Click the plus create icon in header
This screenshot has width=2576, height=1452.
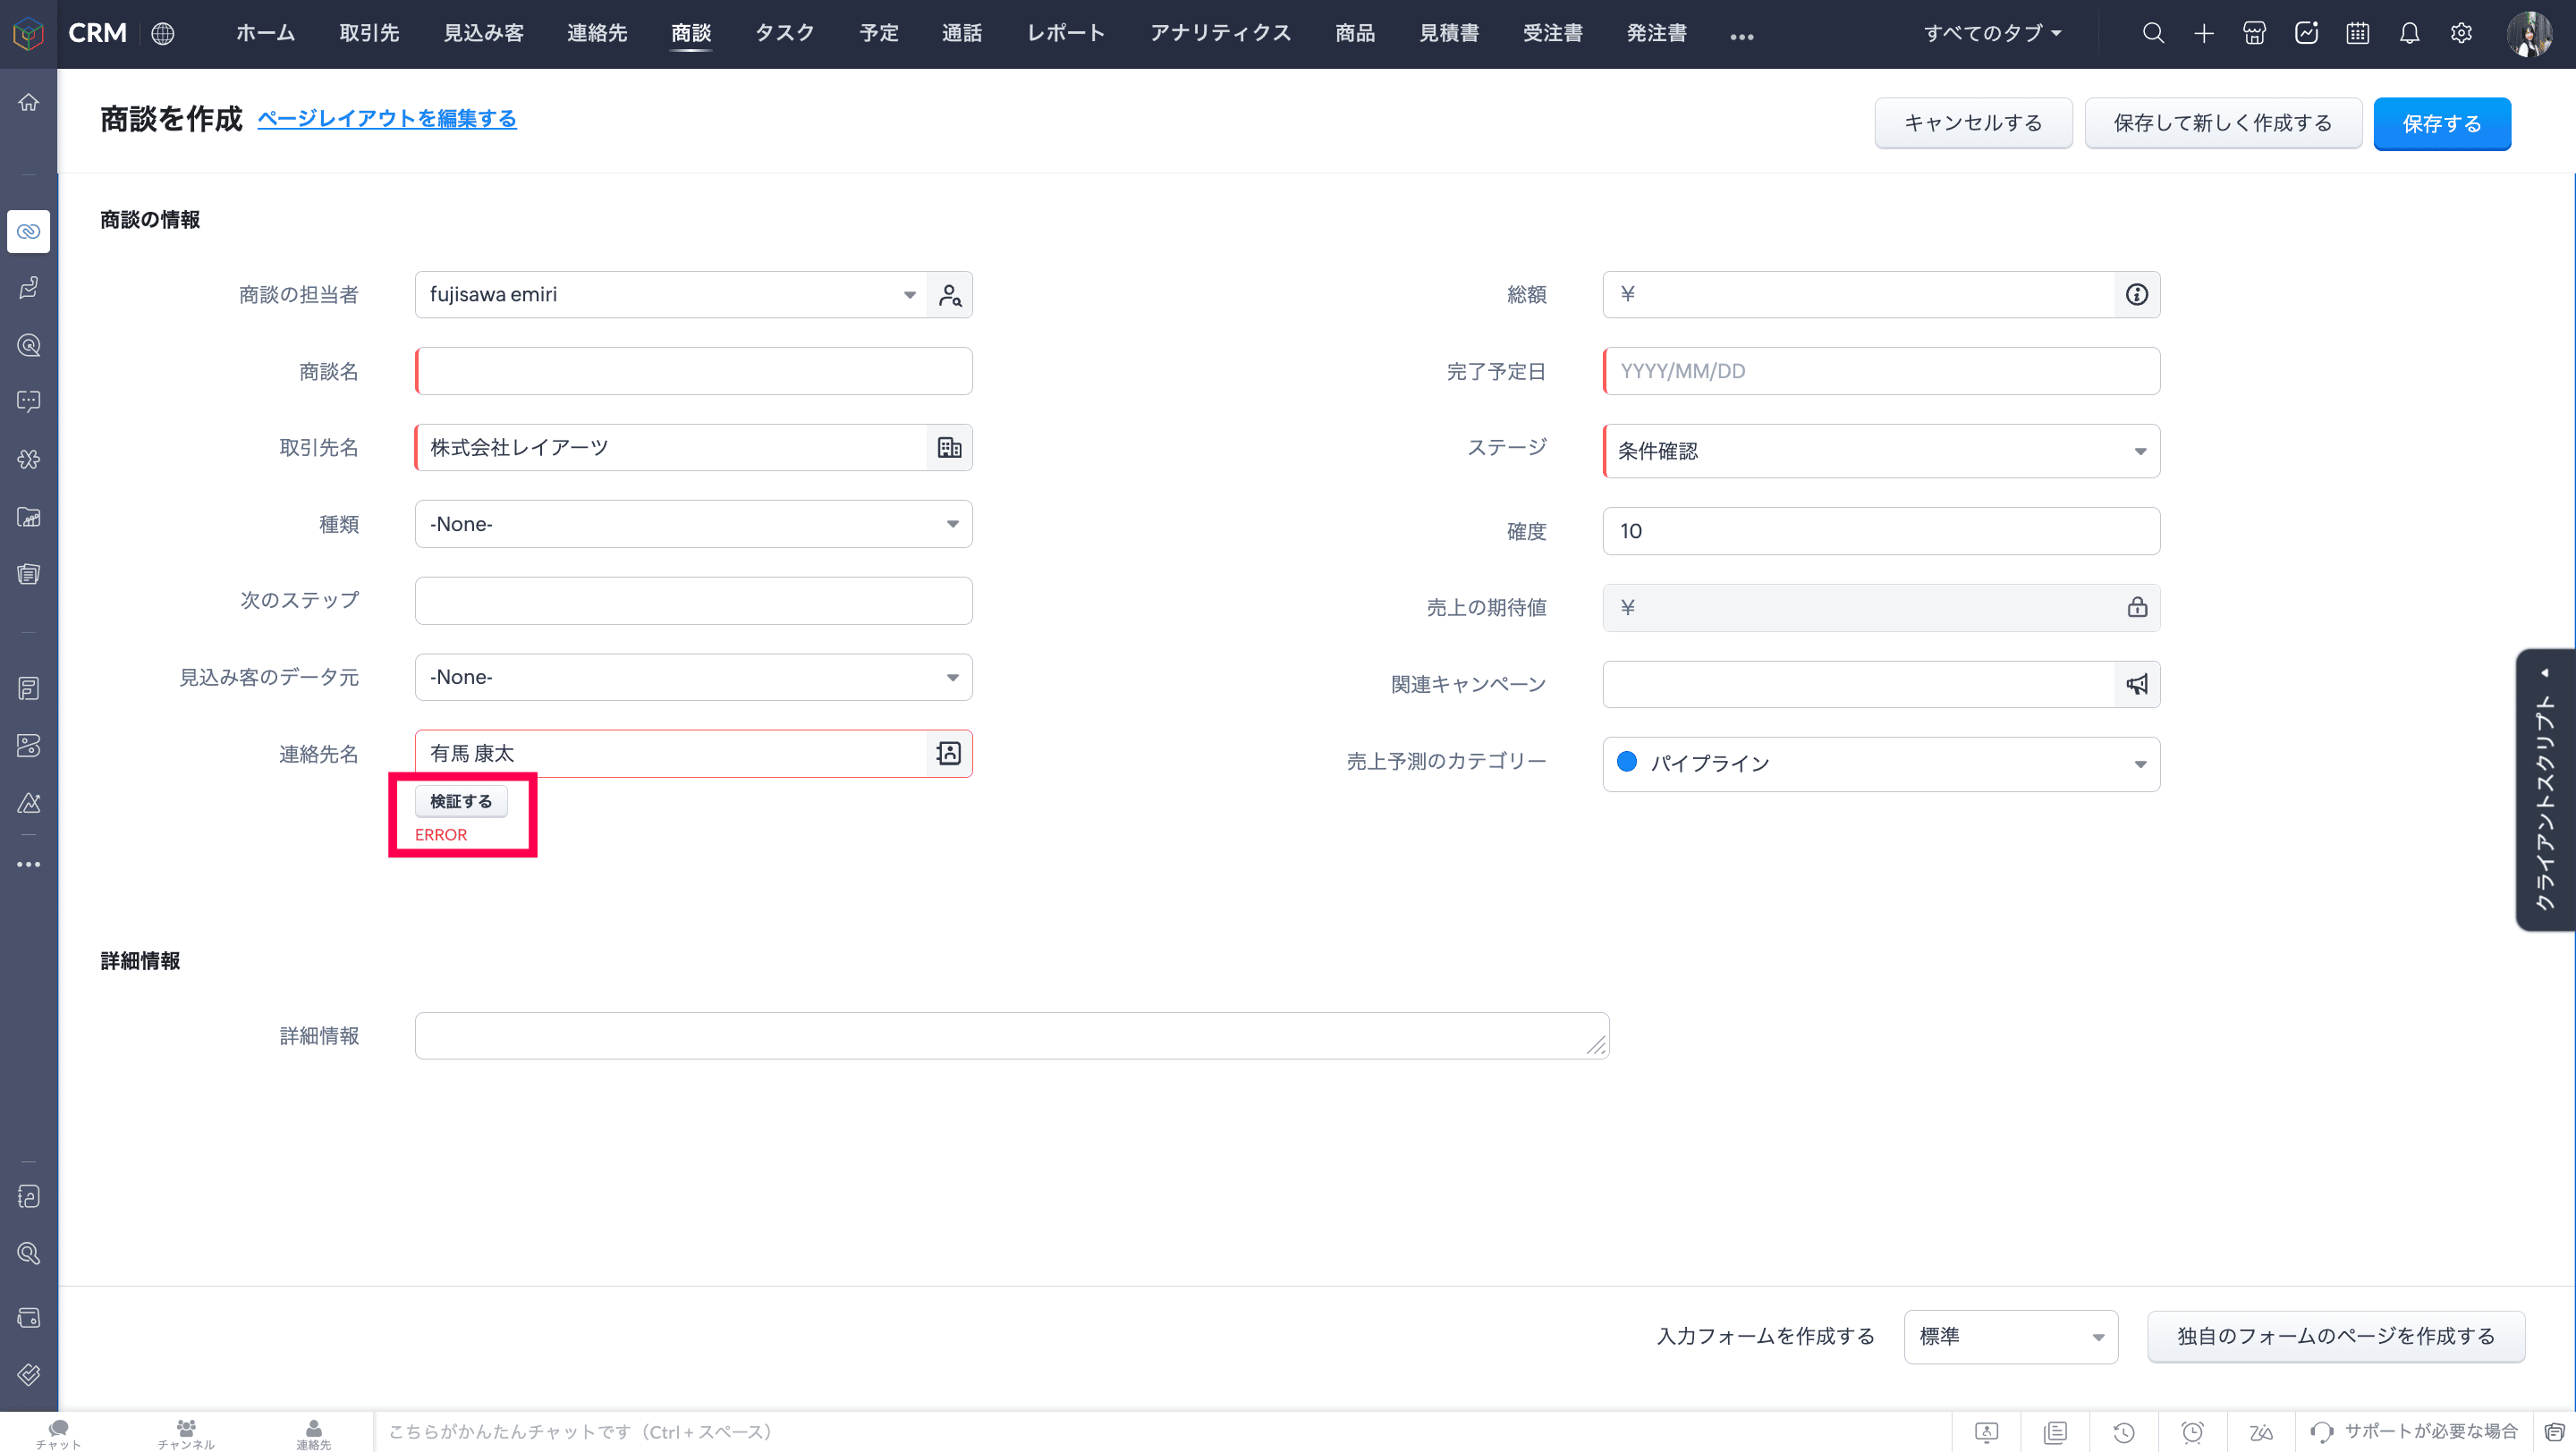pyautogui.click(x=2203, y=33)
